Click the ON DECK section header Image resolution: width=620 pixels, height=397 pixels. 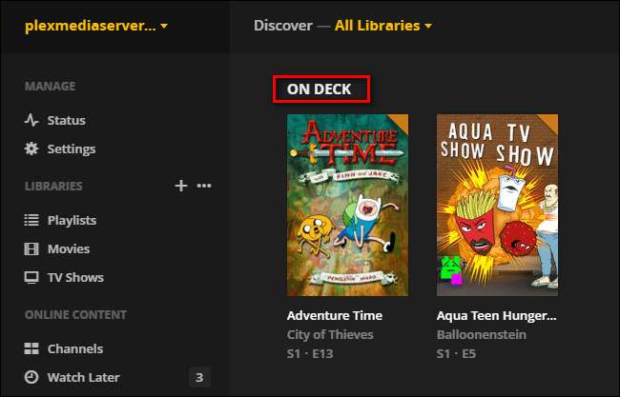click(x=320, y=89)
